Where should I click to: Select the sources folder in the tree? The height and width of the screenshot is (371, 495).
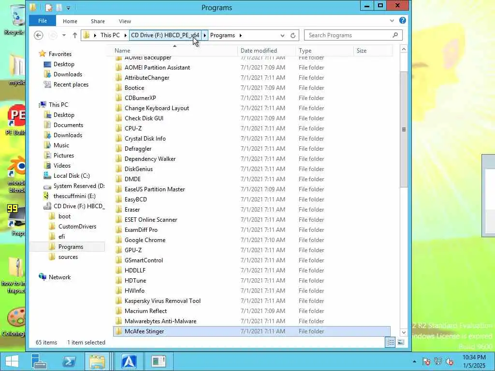[x=68, y=257]
